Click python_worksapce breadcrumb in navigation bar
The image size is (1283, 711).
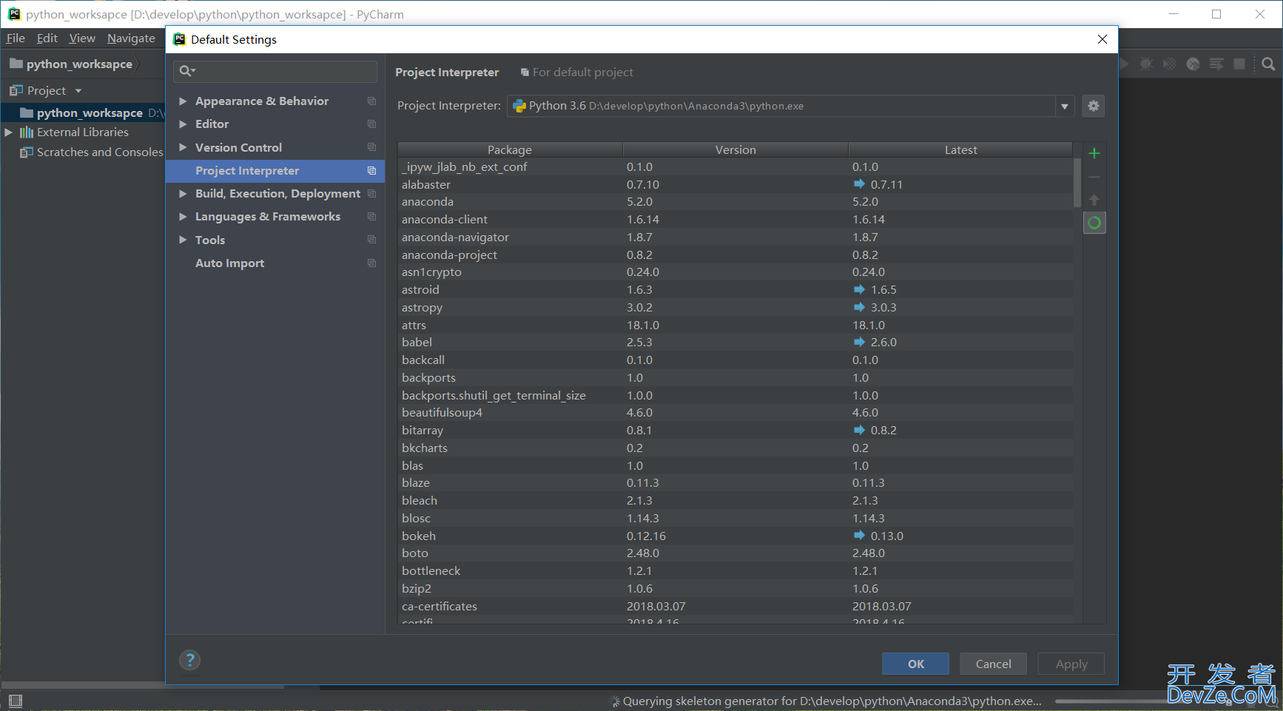click(x=79, y=64)
